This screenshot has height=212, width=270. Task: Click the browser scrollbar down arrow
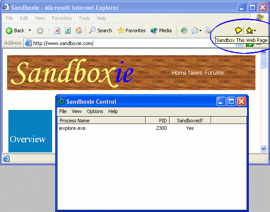[x=263, y=148]
